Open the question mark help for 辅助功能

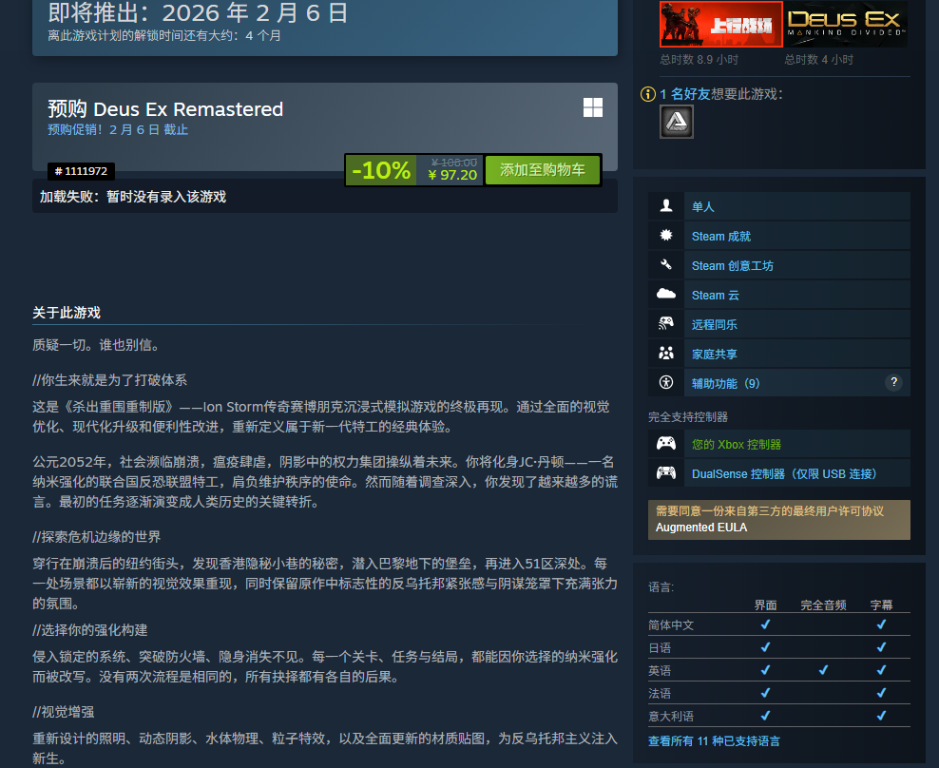(894, 382)
